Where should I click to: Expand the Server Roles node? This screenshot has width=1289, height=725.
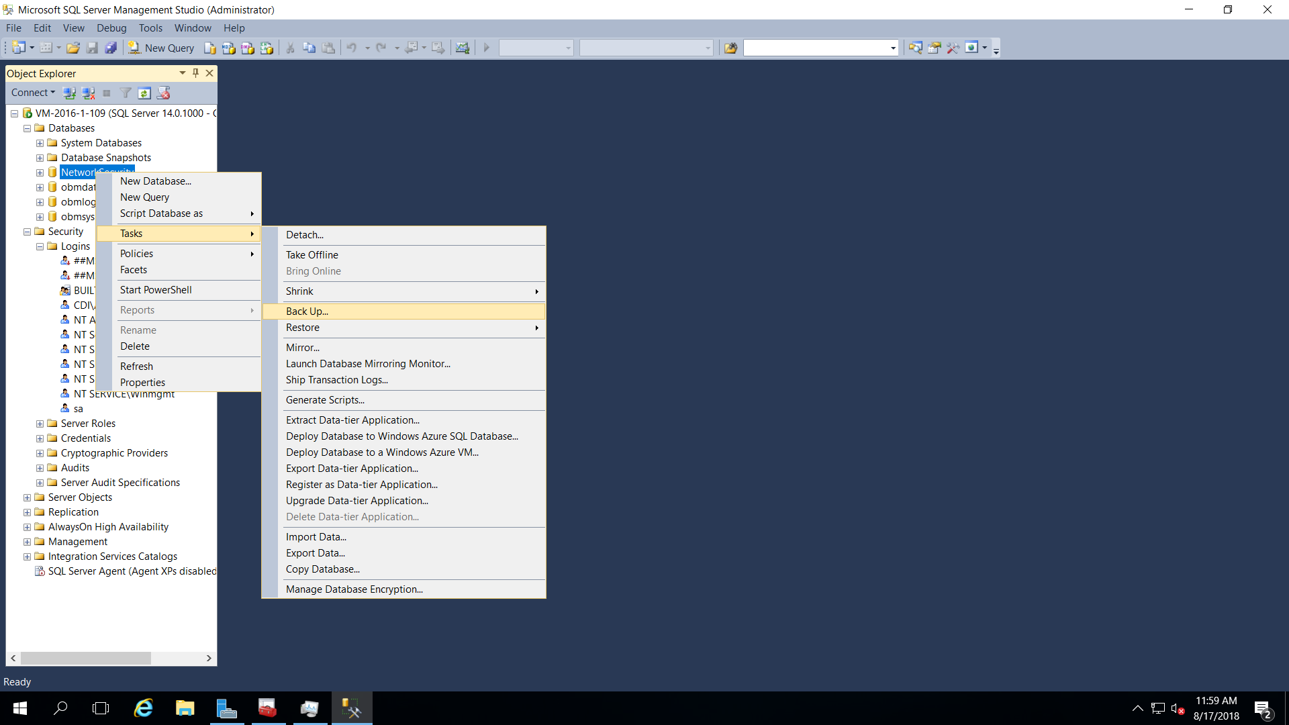[x=40, y=424]
